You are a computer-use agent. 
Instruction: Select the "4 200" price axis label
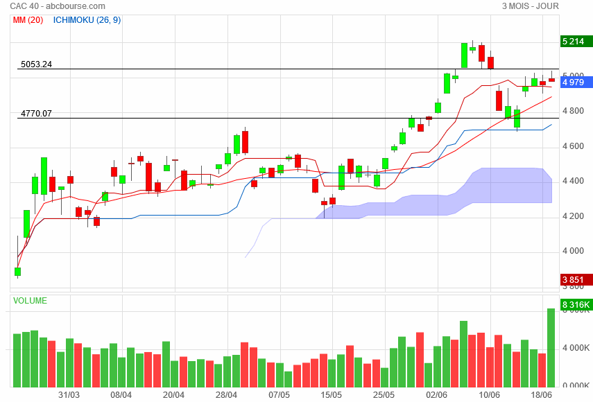tap(573, 216)
